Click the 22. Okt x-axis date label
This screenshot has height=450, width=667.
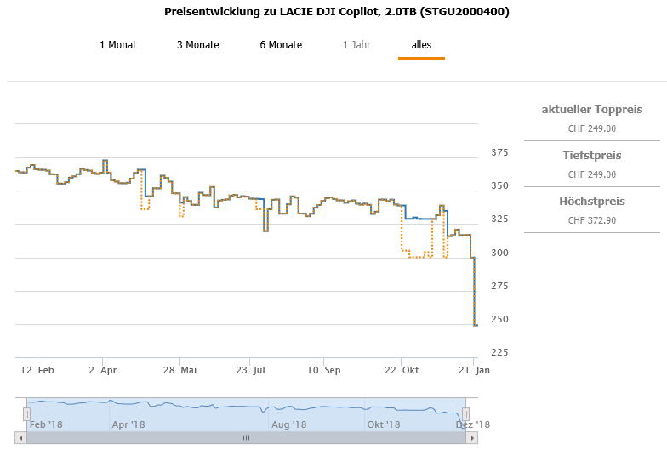tap(402, 371)
